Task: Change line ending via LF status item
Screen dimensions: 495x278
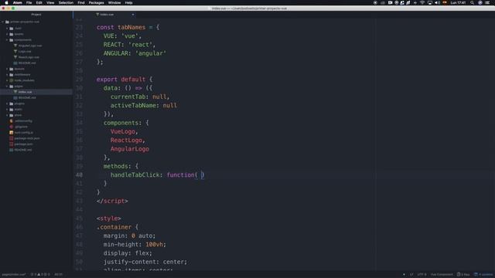Action: point(411,275)
